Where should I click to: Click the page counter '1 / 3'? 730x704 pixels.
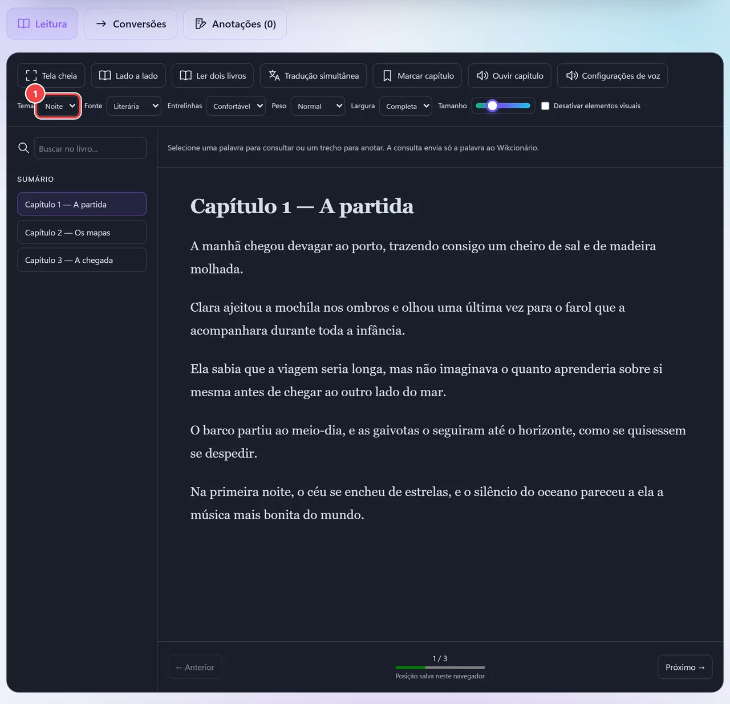click(440, 658)
